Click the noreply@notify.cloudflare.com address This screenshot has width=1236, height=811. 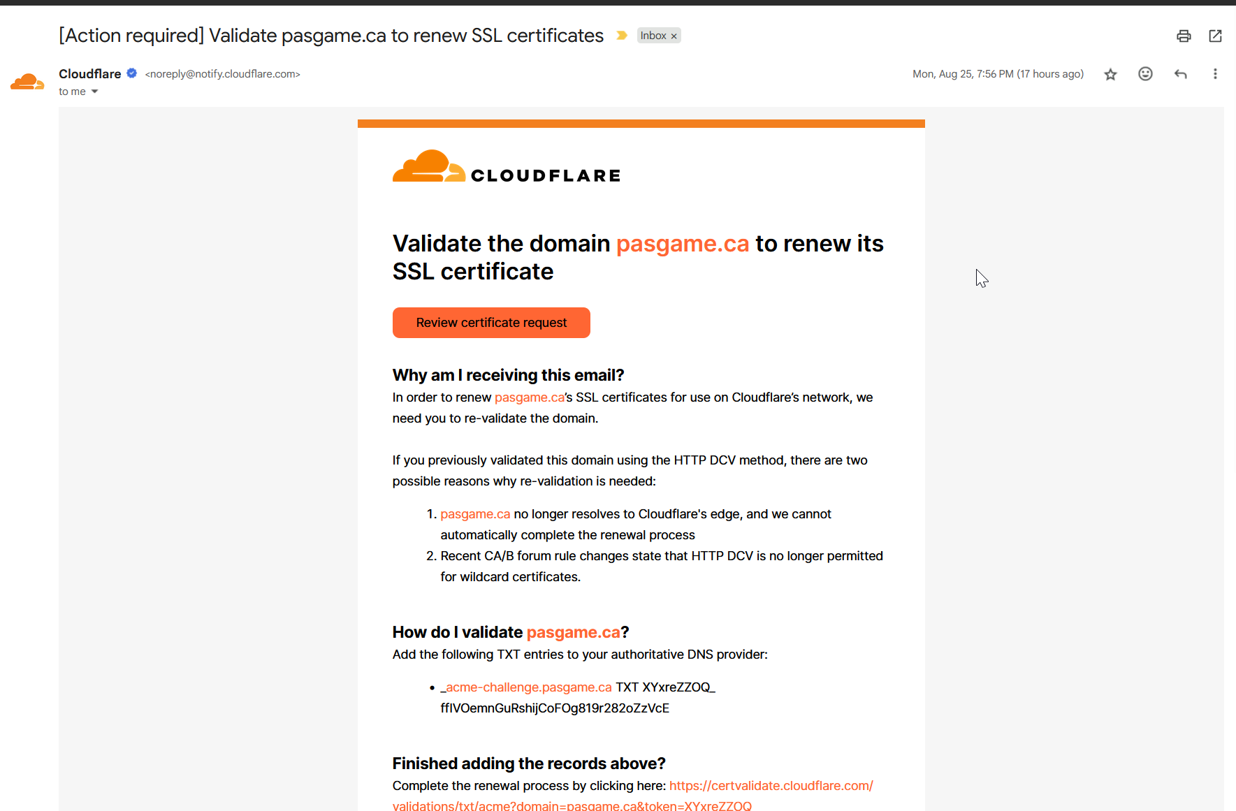pos(223,74)
